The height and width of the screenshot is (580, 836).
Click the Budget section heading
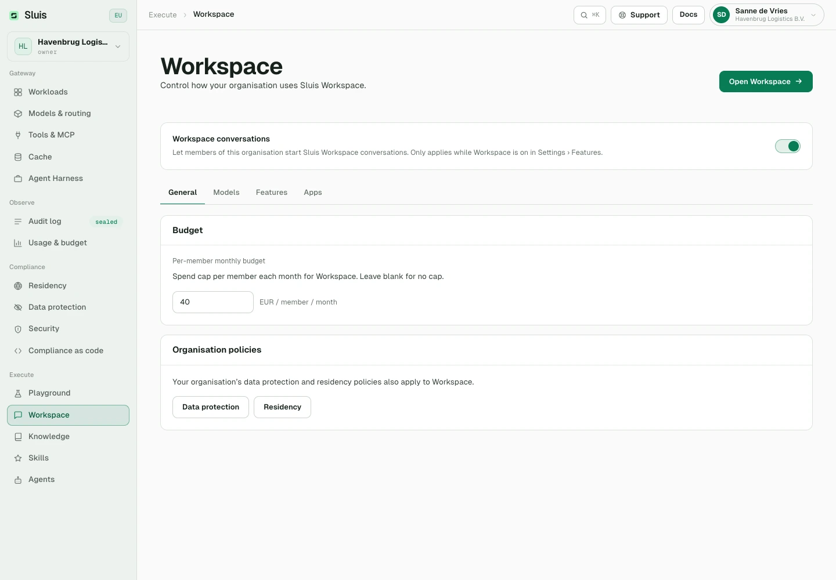point(188,230)
